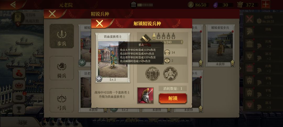The height and width of the screenshot is (127, 283).
Task: Click the red-crested helmet cost item icon
Action: tap(145, 95)
